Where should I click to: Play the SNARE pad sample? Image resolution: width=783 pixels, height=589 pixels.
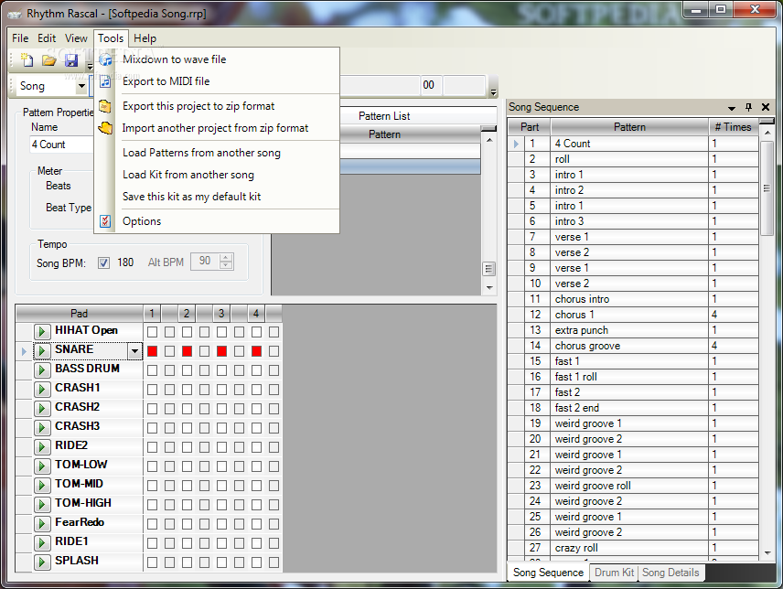42,351
